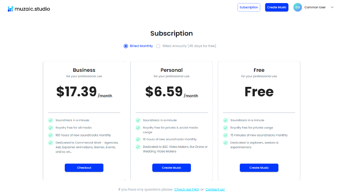Image resolution: width=342 pixels, height=193 pixels.
Task: Open the 'Check our FAQ' link
Action: [187, 190]
